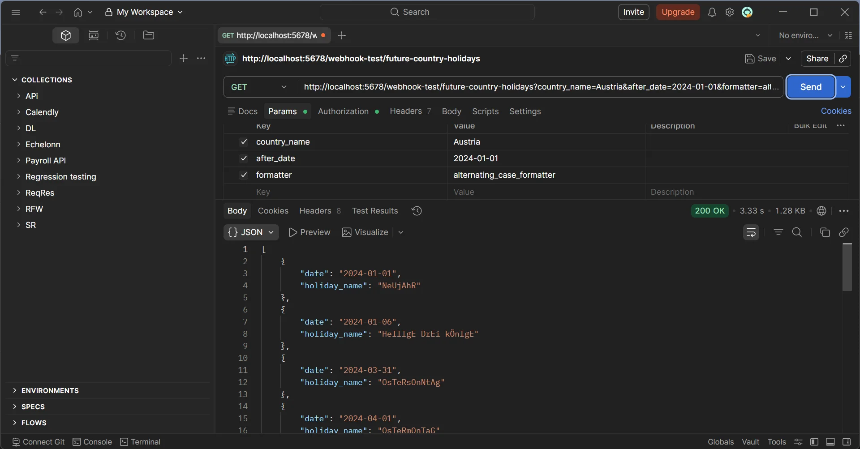860x449 pixels.
Task: Click the top Search field
Action: pyautogui.click(x=427, y=12)
